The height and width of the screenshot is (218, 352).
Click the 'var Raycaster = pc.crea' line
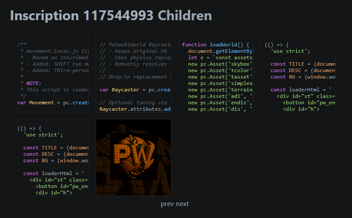(x=135, y=90)
